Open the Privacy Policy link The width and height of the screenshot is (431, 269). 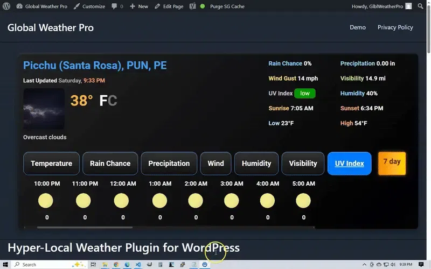pos(395,27)
